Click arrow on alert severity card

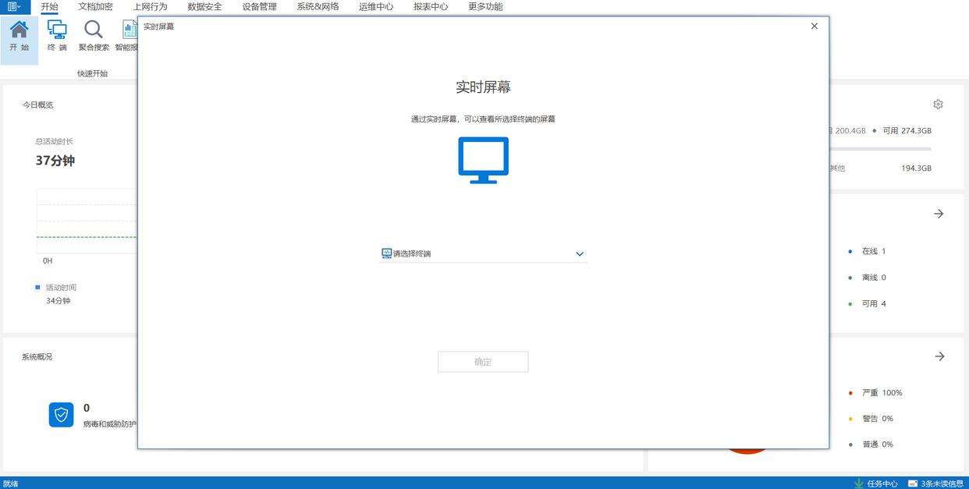[939, 356]
